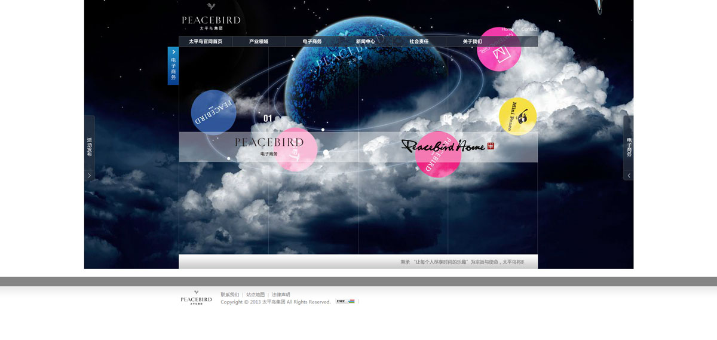Click the blue PEACEBIRD circle bubble
Viewport: 717px width, 340px height.
[213, 112]
